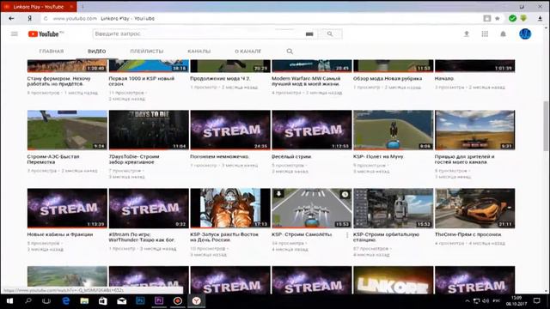Bookmark page with the star icon
This screenshot has width=550, height=309.
(498, 19)
